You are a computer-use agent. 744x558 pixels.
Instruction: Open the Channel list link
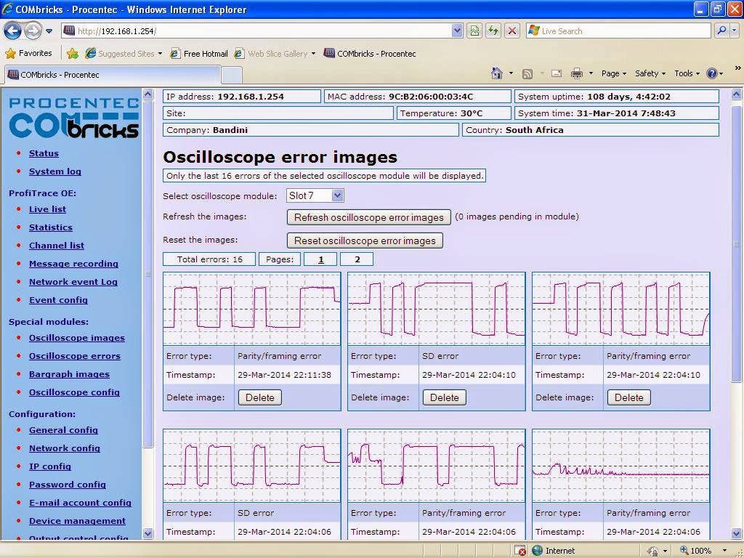[x=57, y=246]
